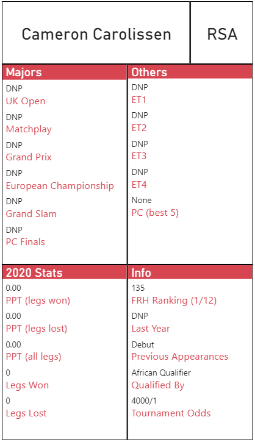Click the Matchplay label
Image resolution: width=255 pixels, height=442 pixels.
(29, 129)
